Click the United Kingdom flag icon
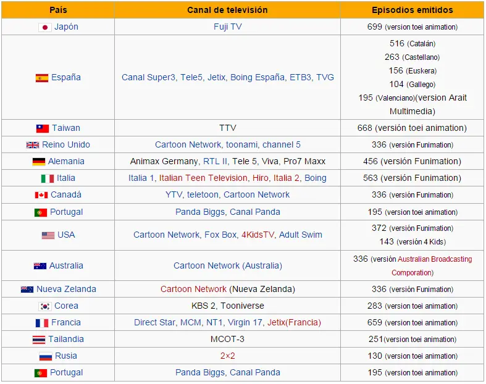Image resolution: width=486 pixels, height=384 pixels. click(x=33, y=144)
